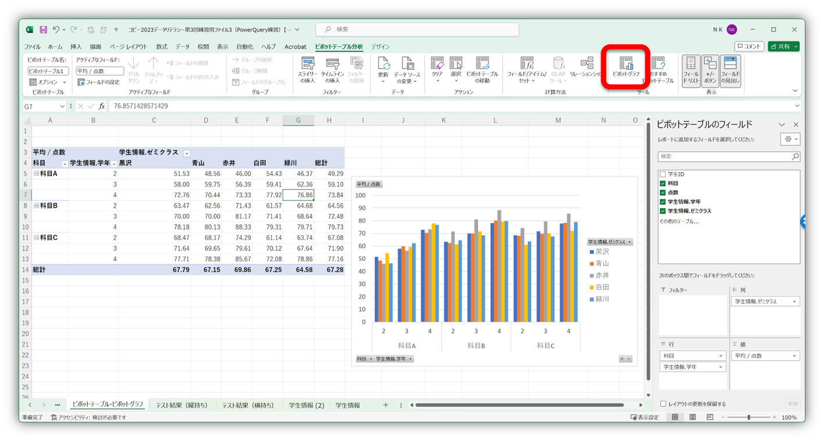Zoom out using the minus on zoom bar
This screenshot has height=441, width=824.
pos(723,417)
